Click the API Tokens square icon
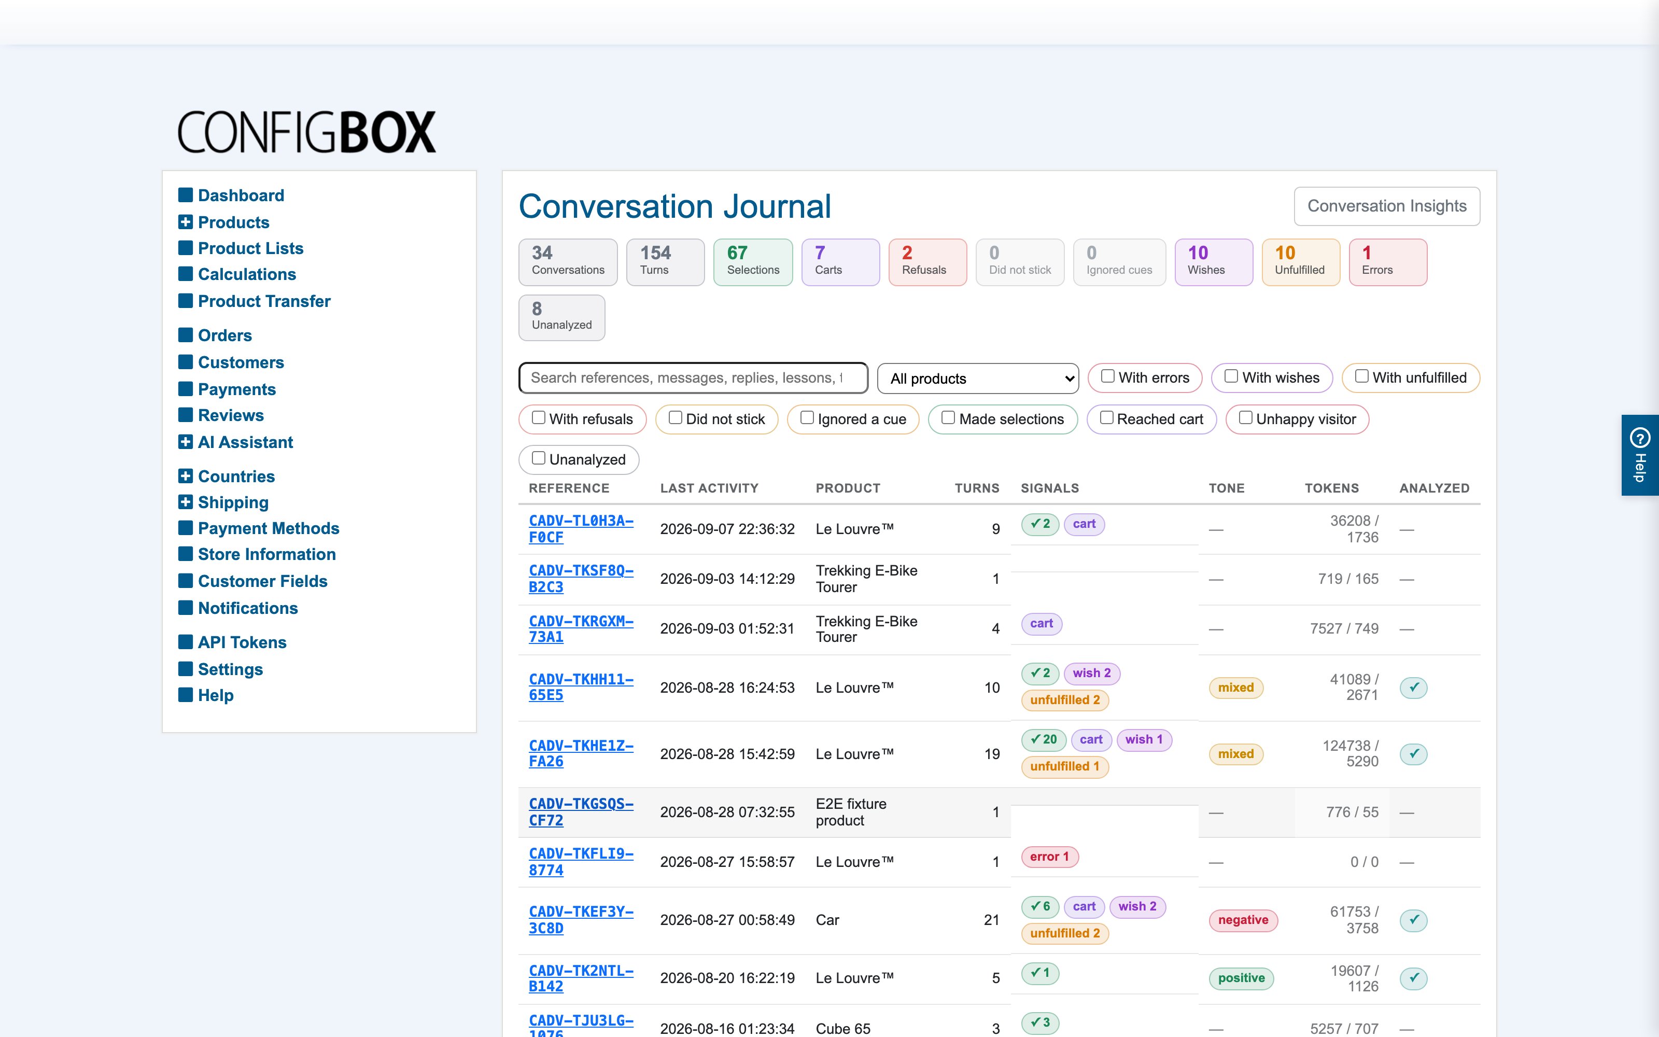Image resolution: width=1659 pixels, height=1037 pixels. coord(185,641)
